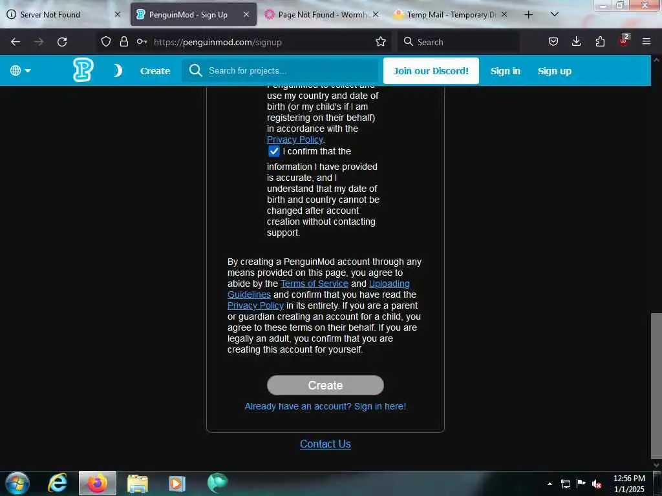Open language globe dropdown
The image size is (662, 496).
[x=20, y=70]
